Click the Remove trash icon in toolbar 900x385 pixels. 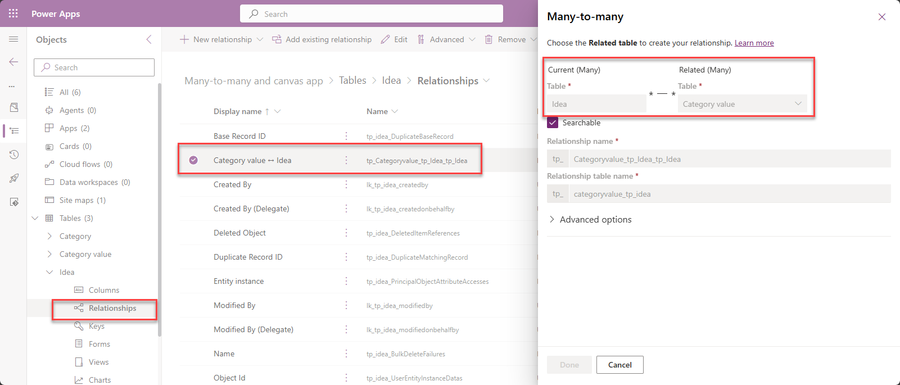[489, 39]
